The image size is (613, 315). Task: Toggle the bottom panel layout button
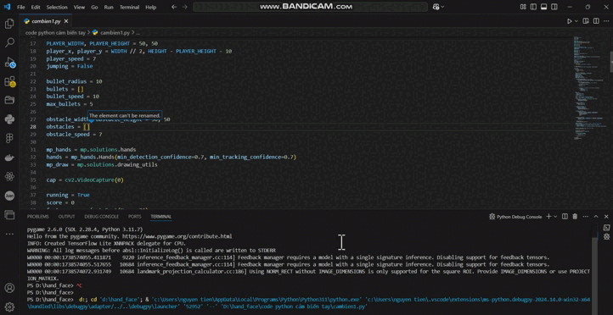coord(543,7)
